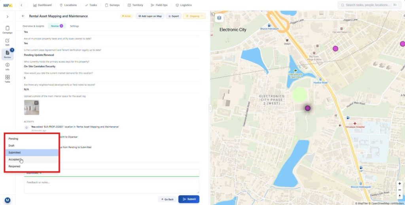Click 'Pending Update/Renewal' answer text
The height and width of the screenshot is (205, 405).
pos(39,55)
